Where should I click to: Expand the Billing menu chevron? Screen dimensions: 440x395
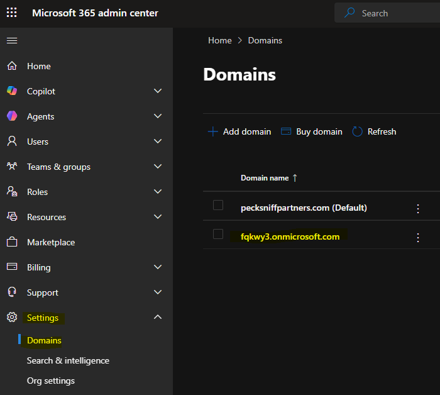(158, 267)
